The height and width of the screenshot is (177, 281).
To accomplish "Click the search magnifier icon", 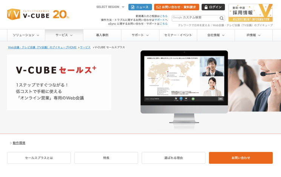I will point(221,18).
